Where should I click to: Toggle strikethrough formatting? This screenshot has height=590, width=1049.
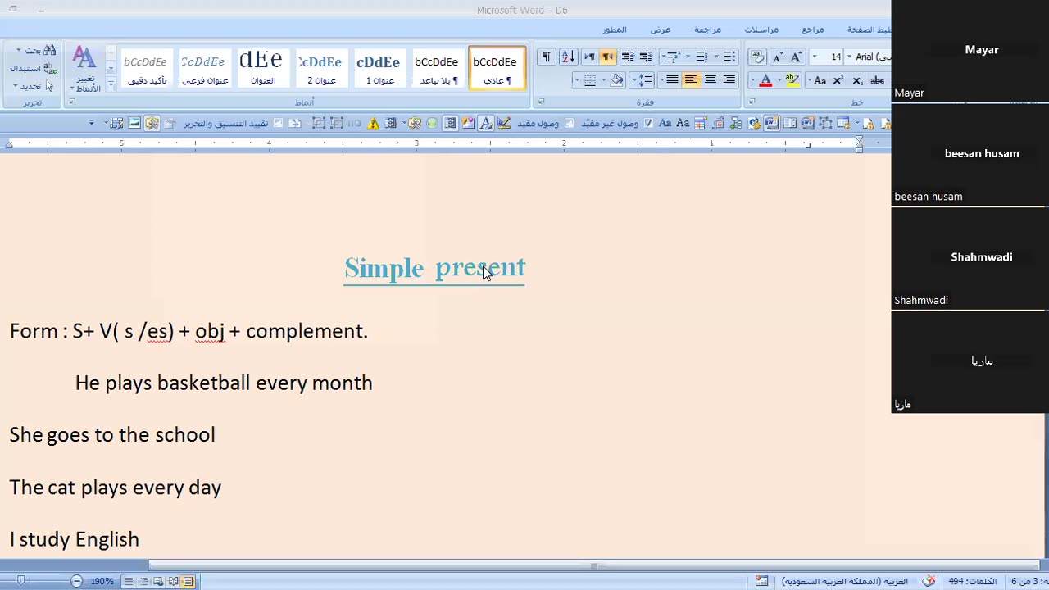(877, 80)
